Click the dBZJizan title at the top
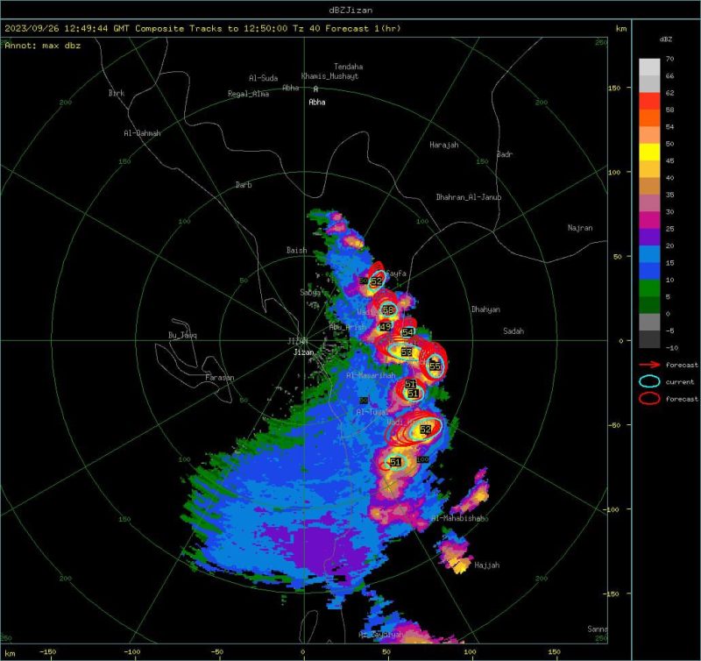 (x=350, y=10)
